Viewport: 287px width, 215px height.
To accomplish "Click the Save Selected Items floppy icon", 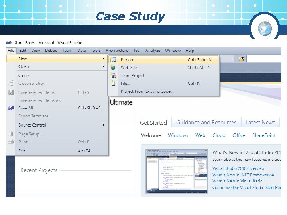I will pos(11,92).
